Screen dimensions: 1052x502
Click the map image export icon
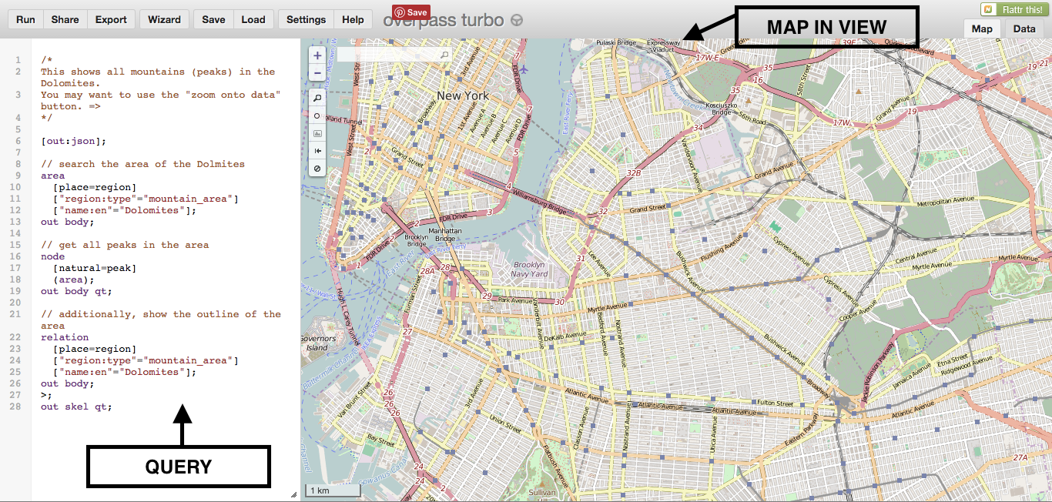coord(317,132)
